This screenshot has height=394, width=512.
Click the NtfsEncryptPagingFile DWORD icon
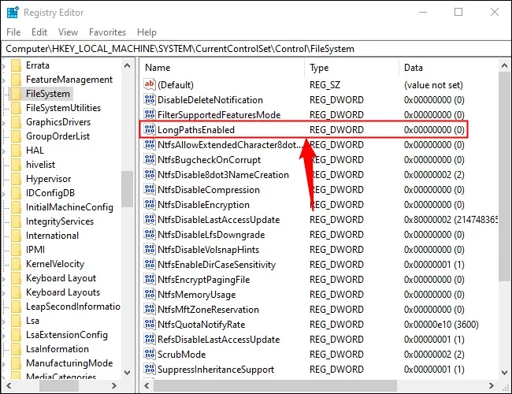(149, 280)
